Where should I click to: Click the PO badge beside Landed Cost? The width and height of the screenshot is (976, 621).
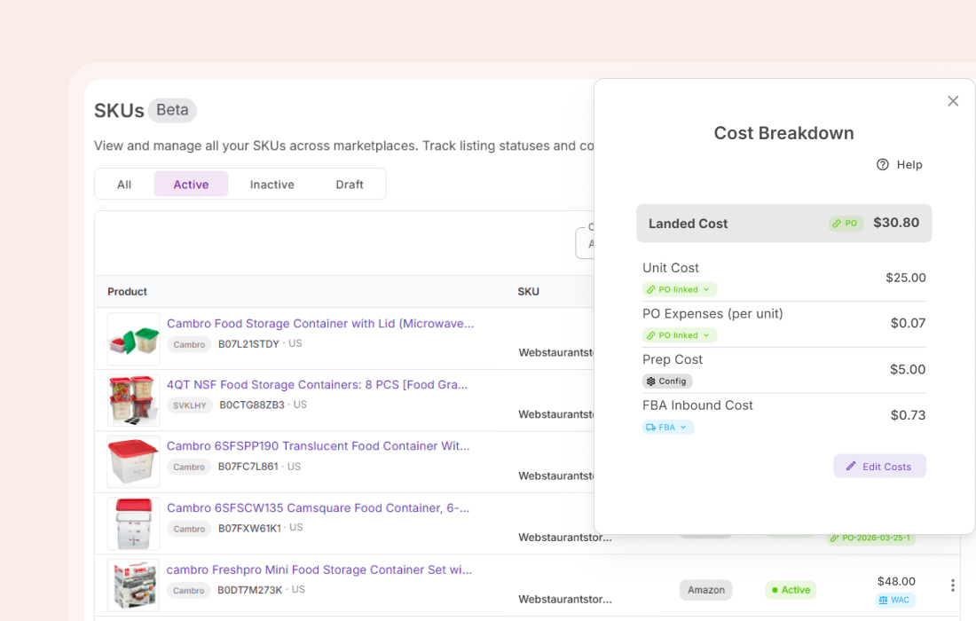[x=846, y=224]
